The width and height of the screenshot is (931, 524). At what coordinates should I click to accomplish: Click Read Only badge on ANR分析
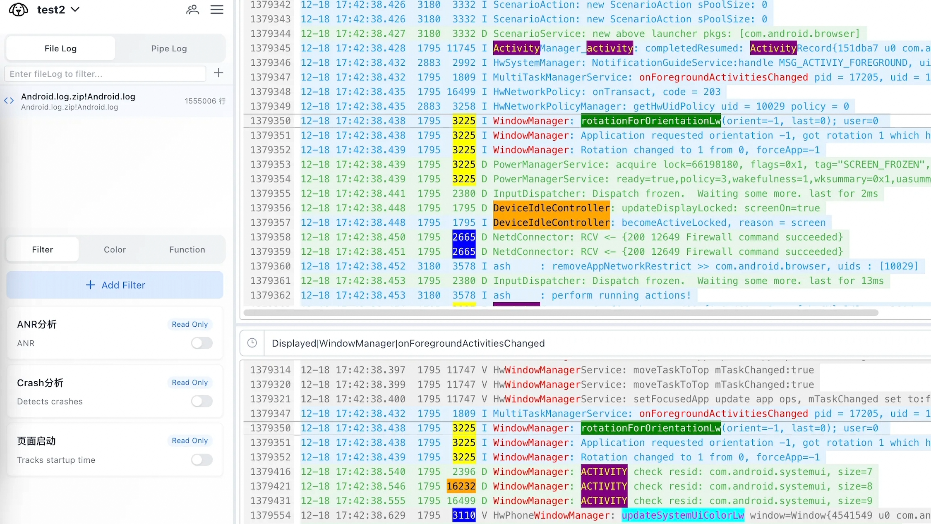pos(190,324)
